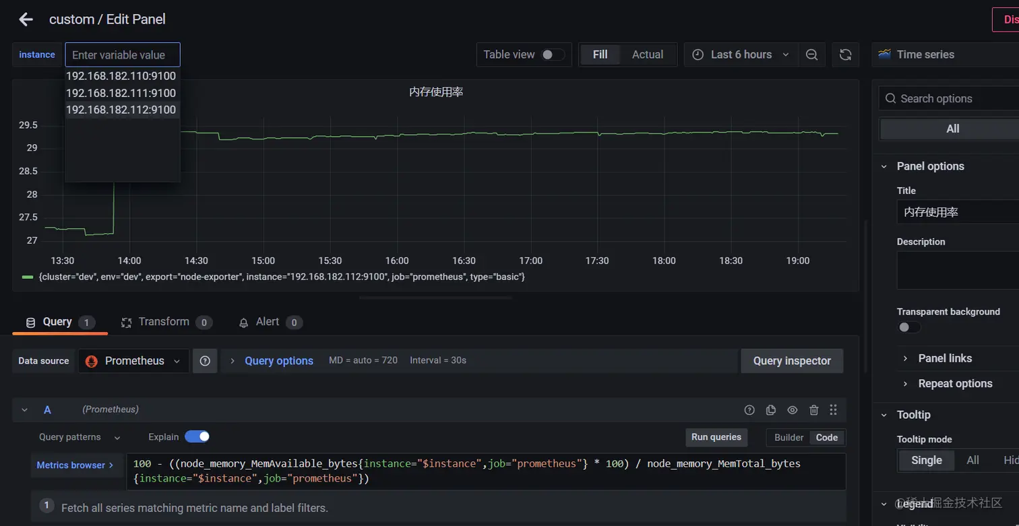Click the search icon in Search options
The width and height of the screenshot is (1019, 526).
click(891, 98)
